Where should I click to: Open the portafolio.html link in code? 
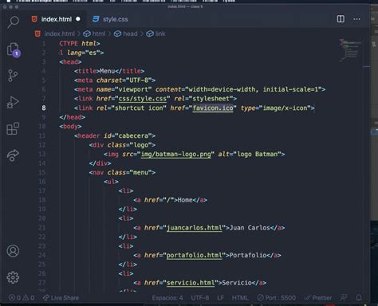(x=195, y=256)
